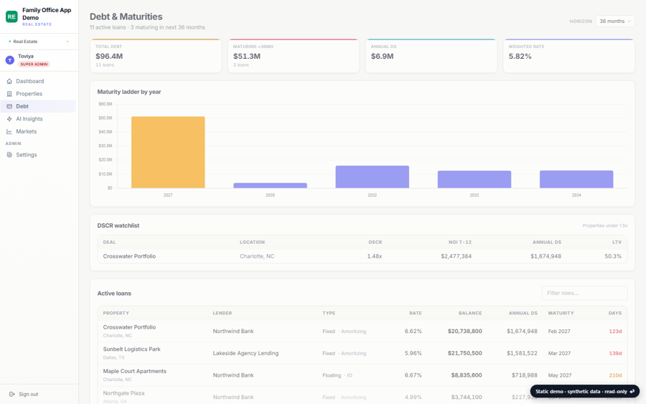This screenshot has width=646, height=404.
Task: Click the Debt & Maturities page title
Action: coord(126,17)
